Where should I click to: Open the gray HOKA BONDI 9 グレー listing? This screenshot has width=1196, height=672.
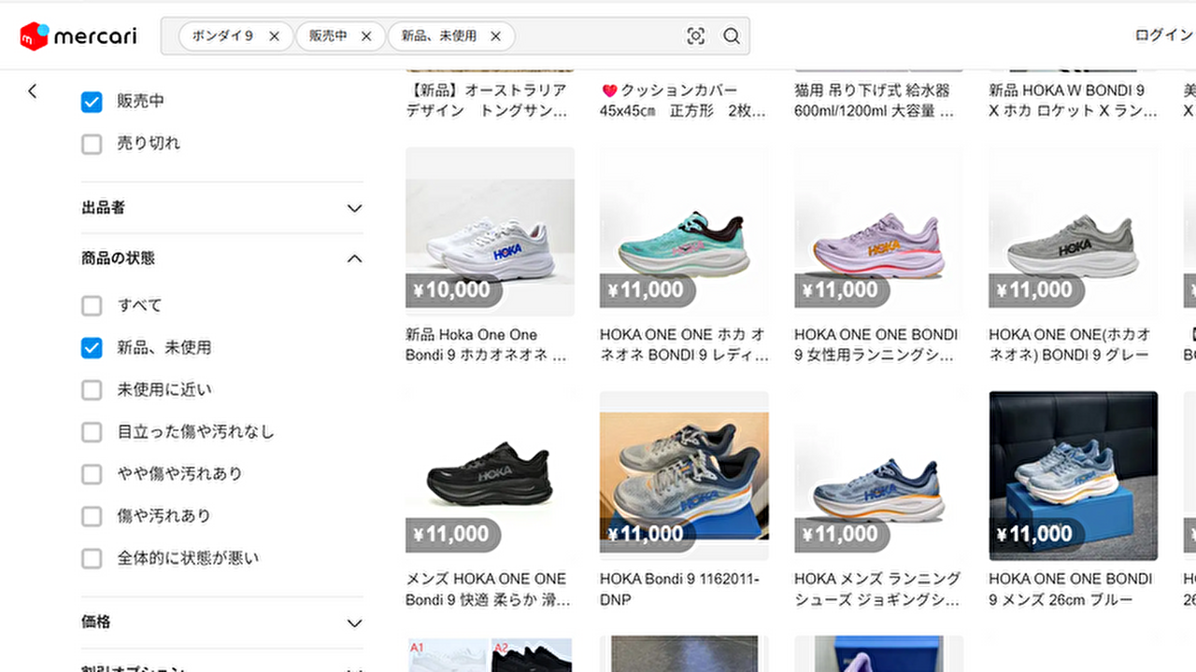click(1073, 231)
